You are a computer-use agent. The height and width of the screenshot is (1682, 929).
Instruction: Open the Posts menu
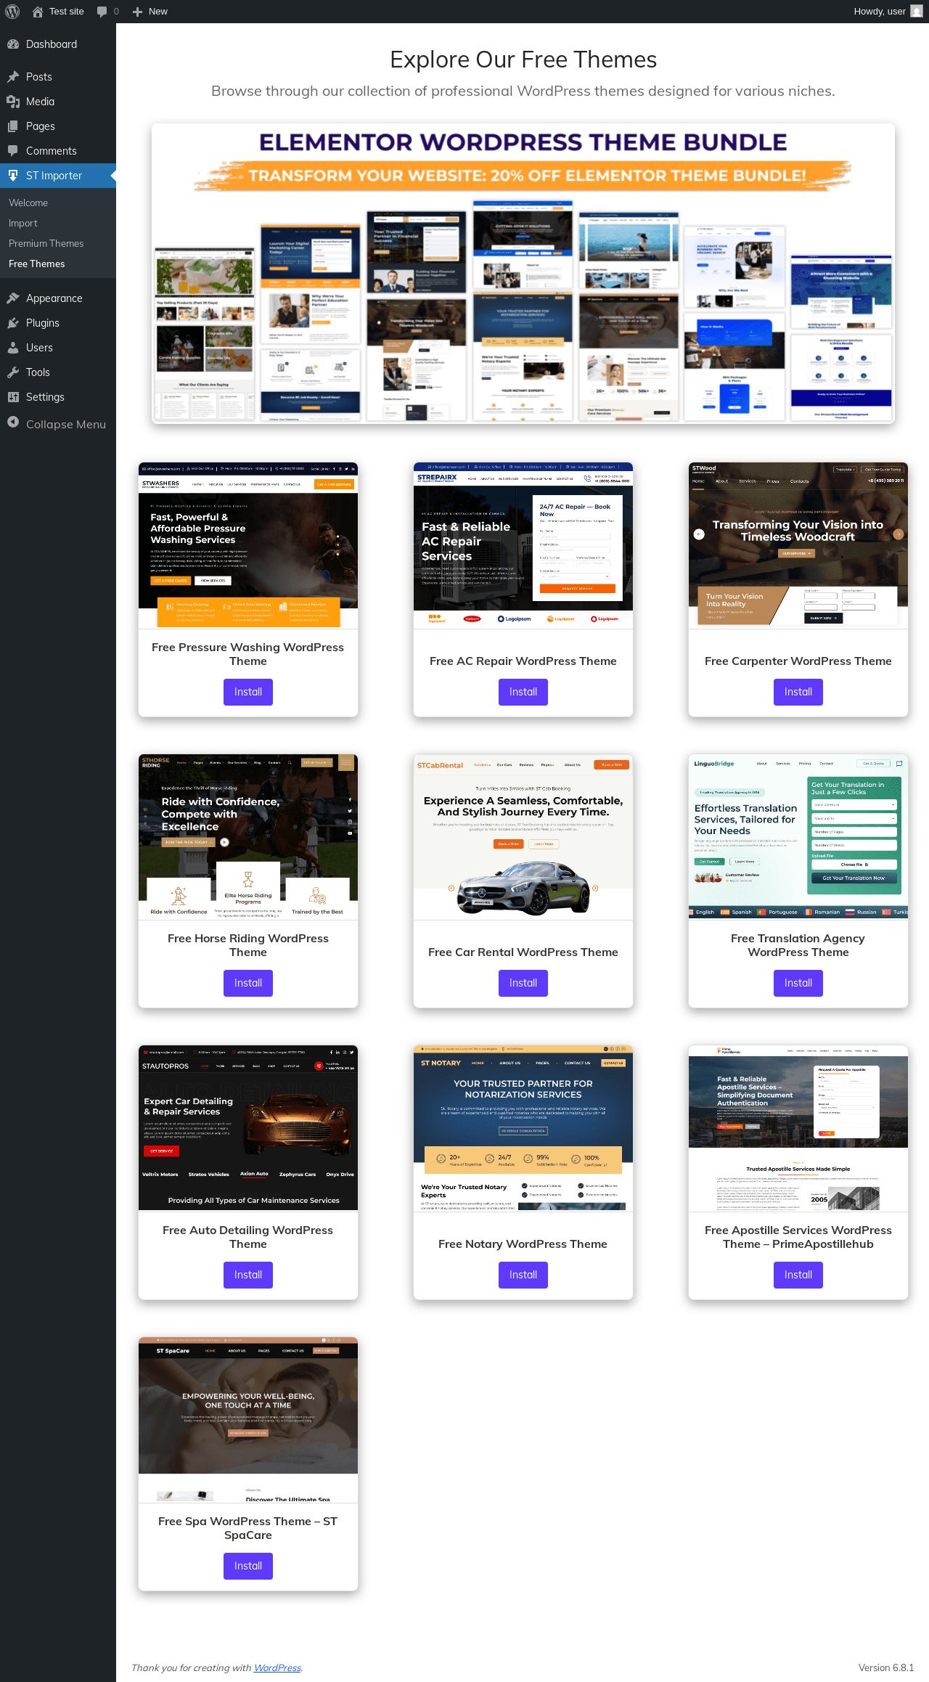(58, 77)
